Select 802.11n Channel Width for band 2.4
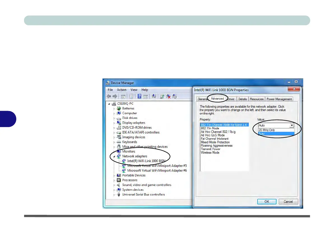334x235 pixels. coord(224,125)
